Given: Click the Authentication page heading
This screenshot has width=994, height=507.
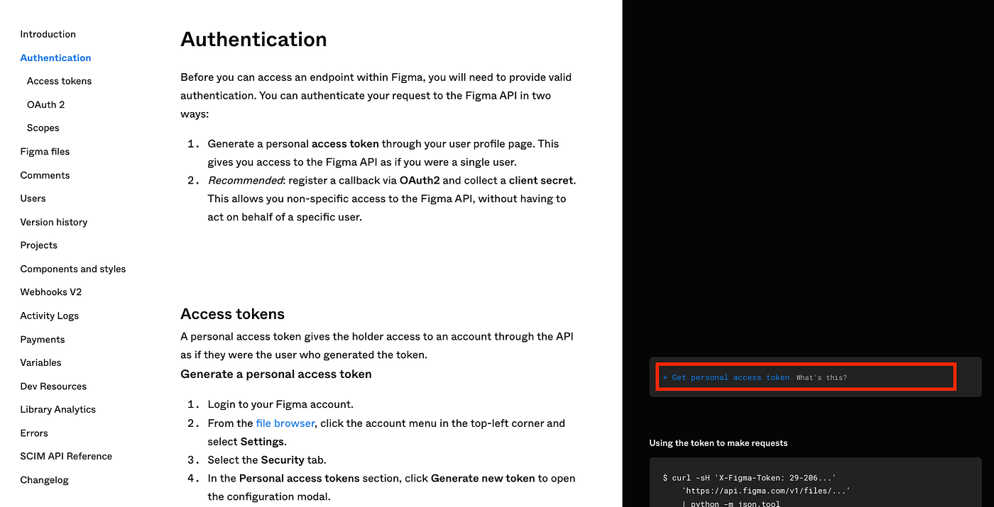Looking at the screenshot, I should tap(253, 39).
